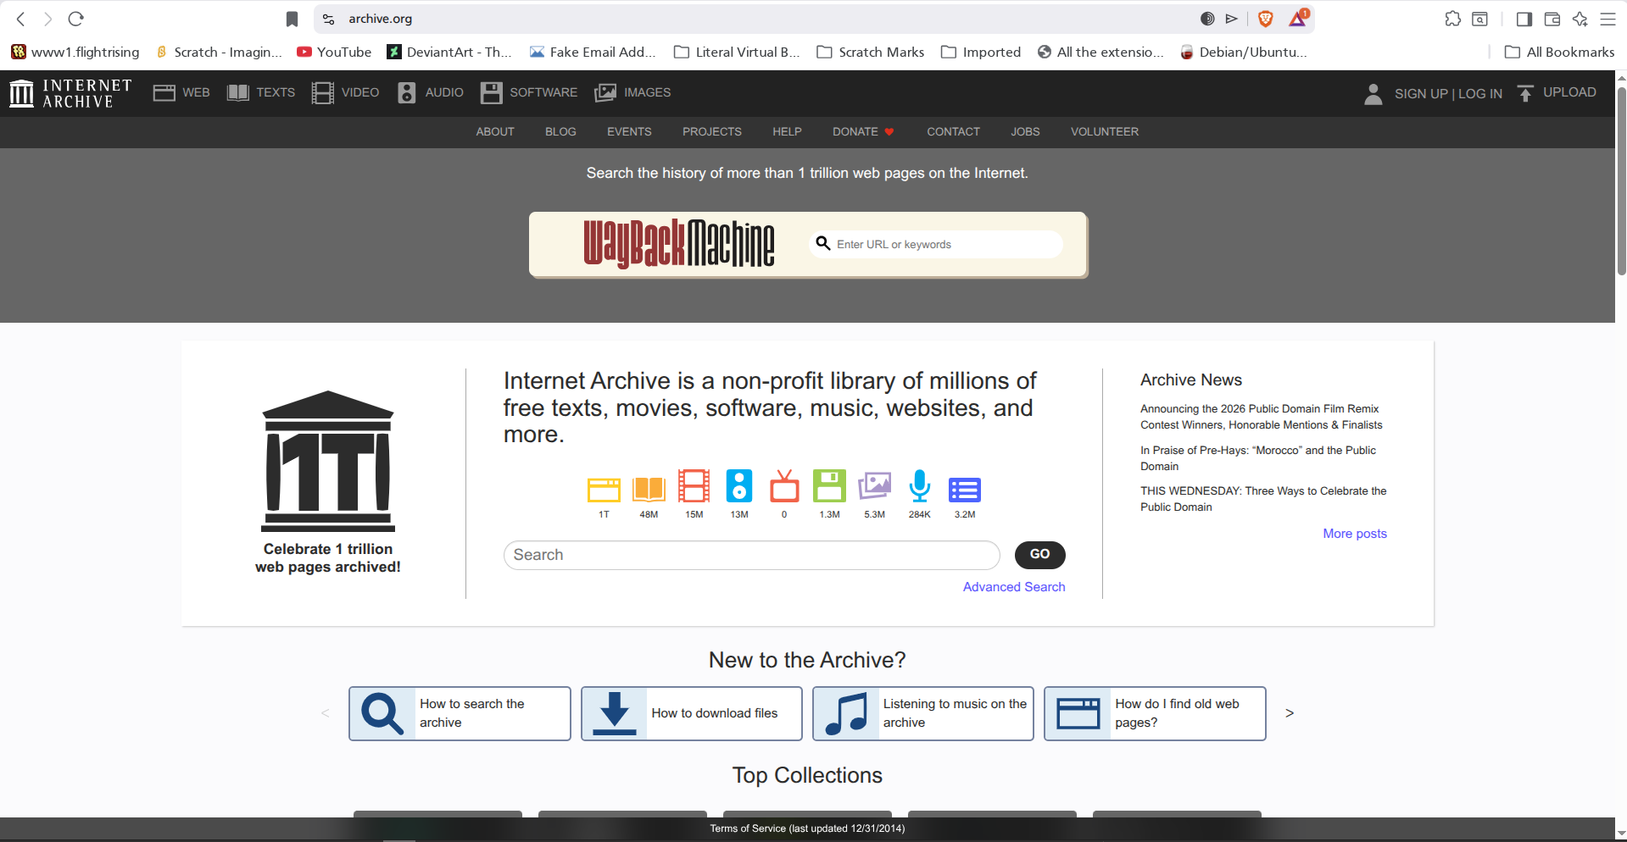Open the browser hamburger menu
The height and width of the screenshot is (842, 1627).
point(1607,19)
